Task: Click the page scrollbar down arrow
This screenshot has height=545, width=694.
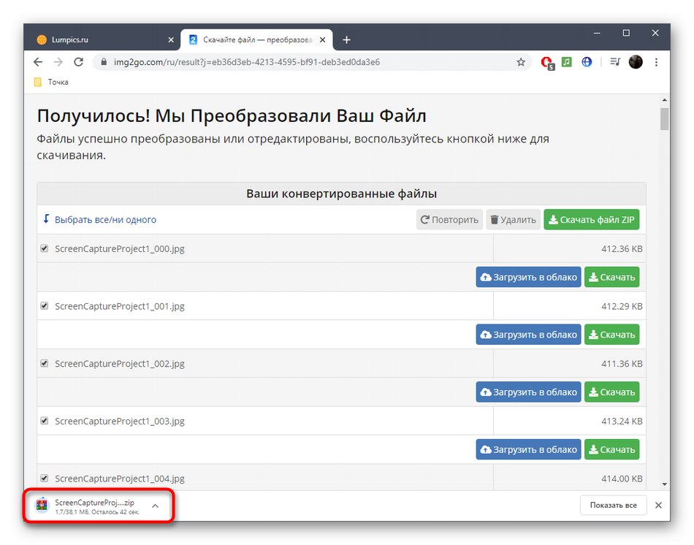Action: pyautogui.click(x=664, y=484)
